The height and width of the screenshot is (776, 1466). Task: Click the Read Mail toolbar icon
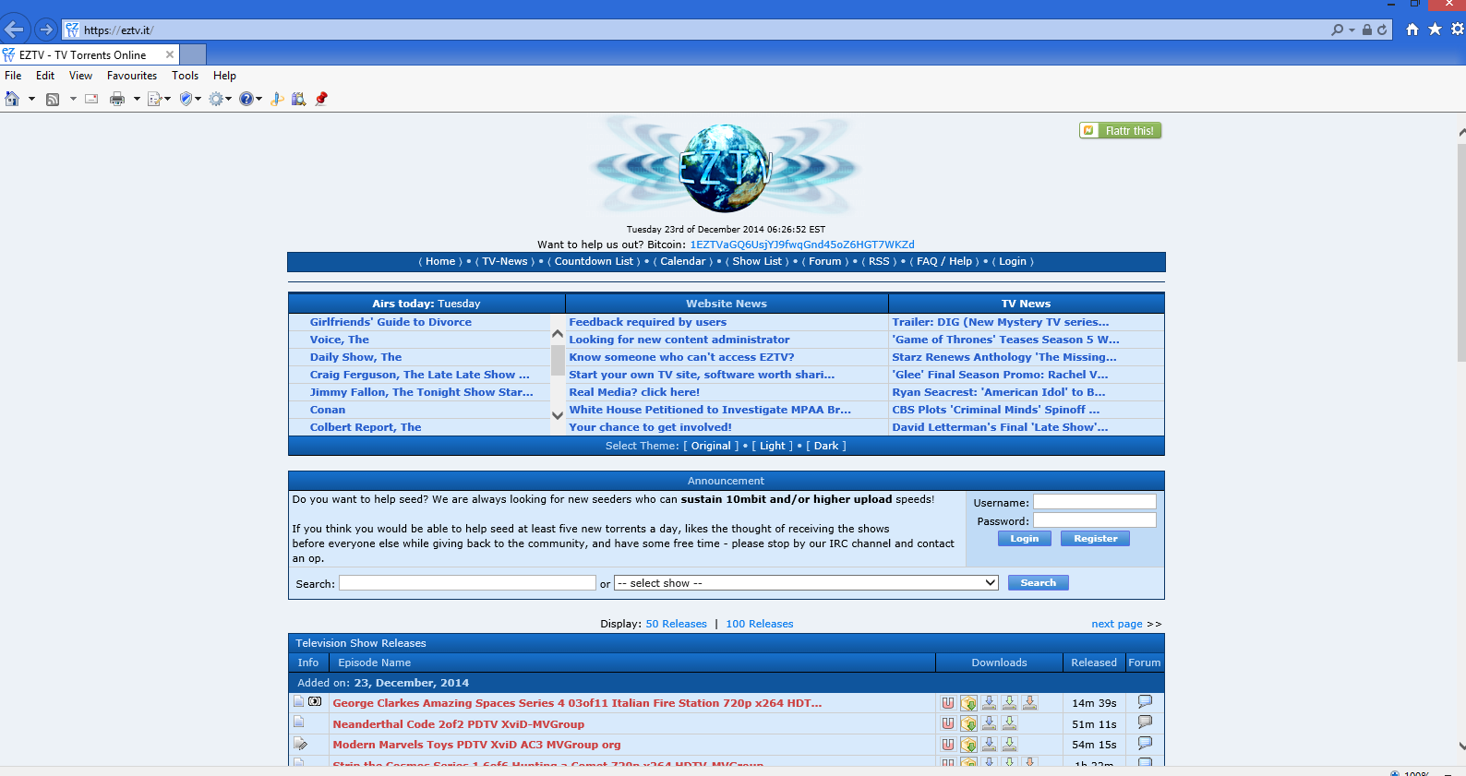91,99
